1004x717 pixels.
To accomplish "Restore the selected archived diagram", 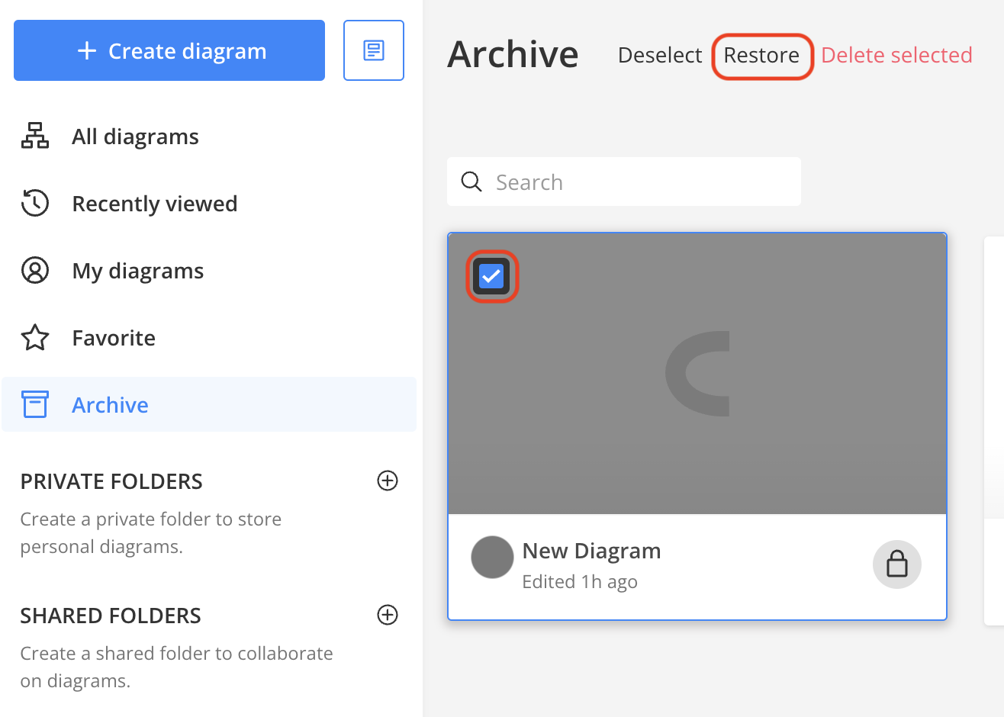I will (x=761, y=56).
